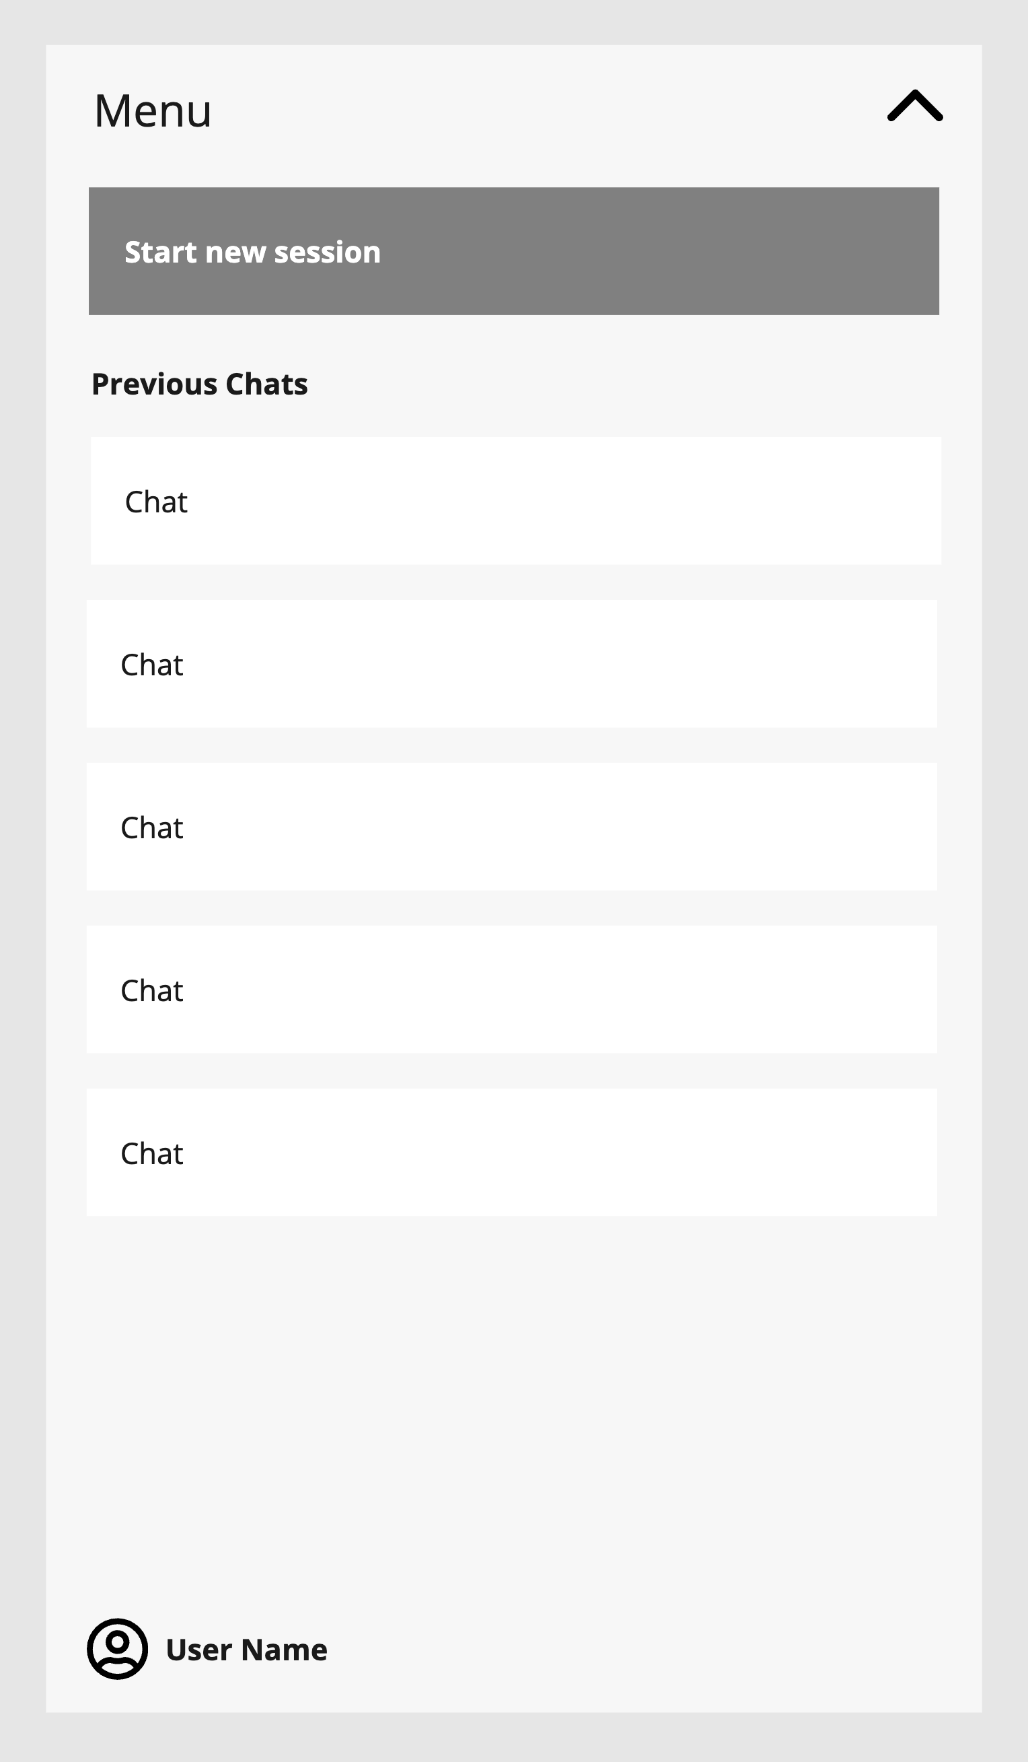This screenshot has width=1028, height=1762.
Task: Open the account via the person circle icon
Action: pyautogui.click(x=118, y=1649)
